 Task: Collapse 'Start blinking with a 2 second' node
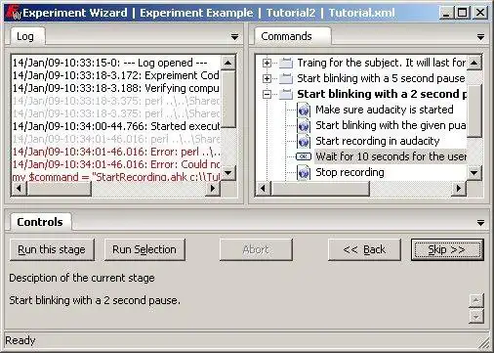point(267,94)
